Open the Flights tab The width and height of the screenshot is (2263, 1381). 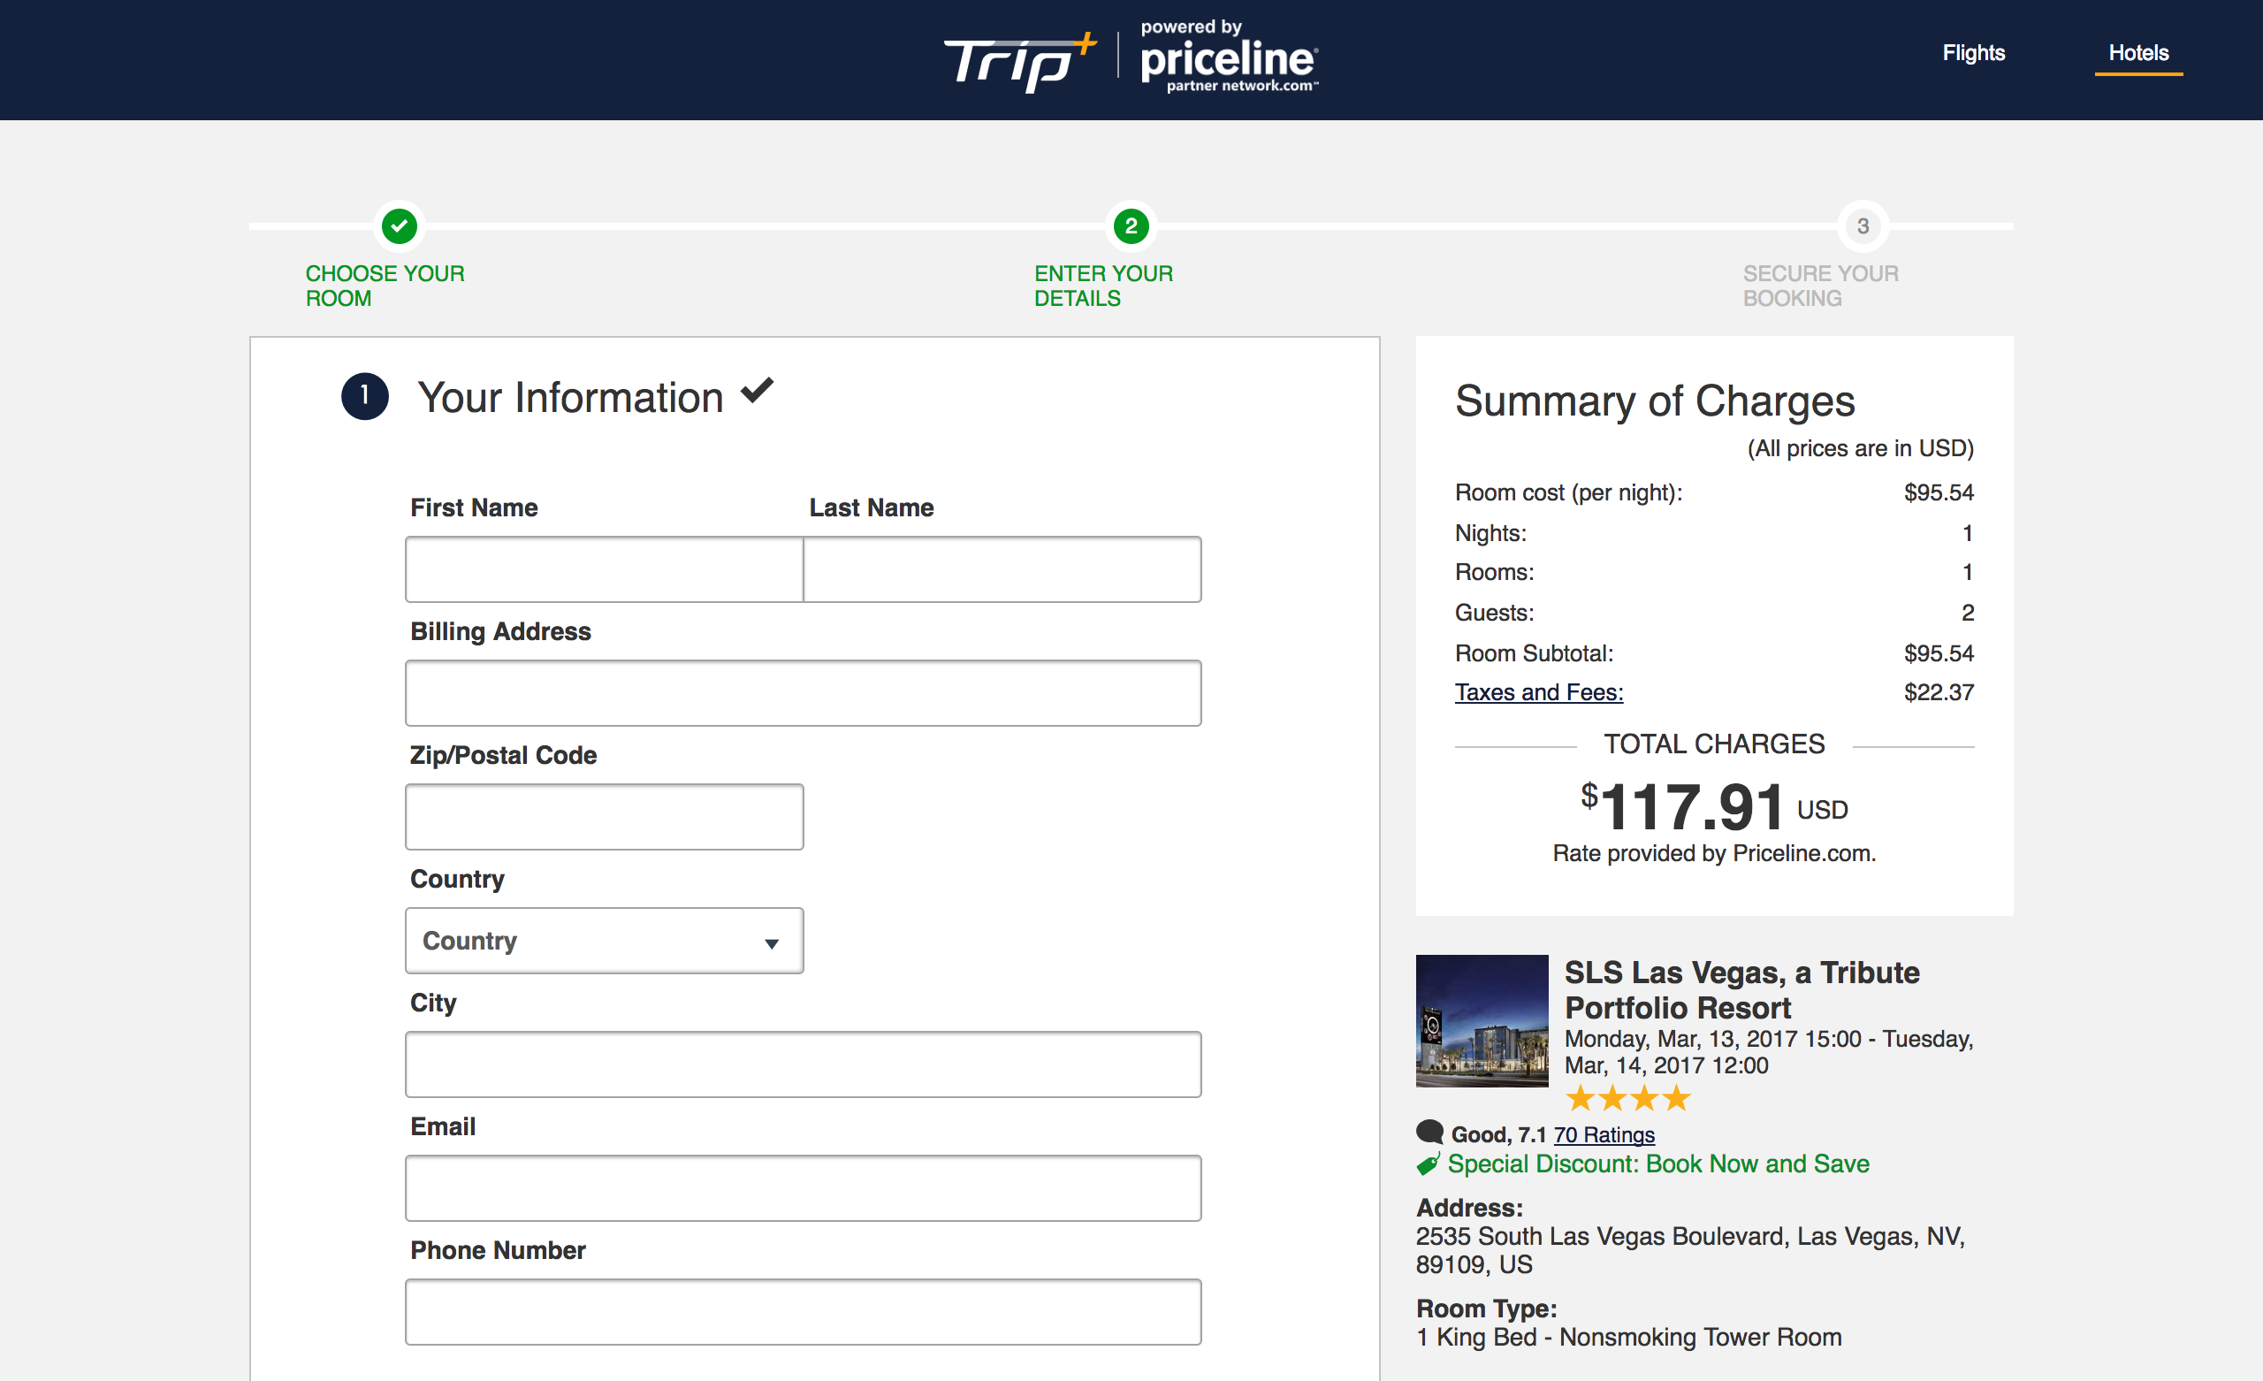(x=1973, y=52)
